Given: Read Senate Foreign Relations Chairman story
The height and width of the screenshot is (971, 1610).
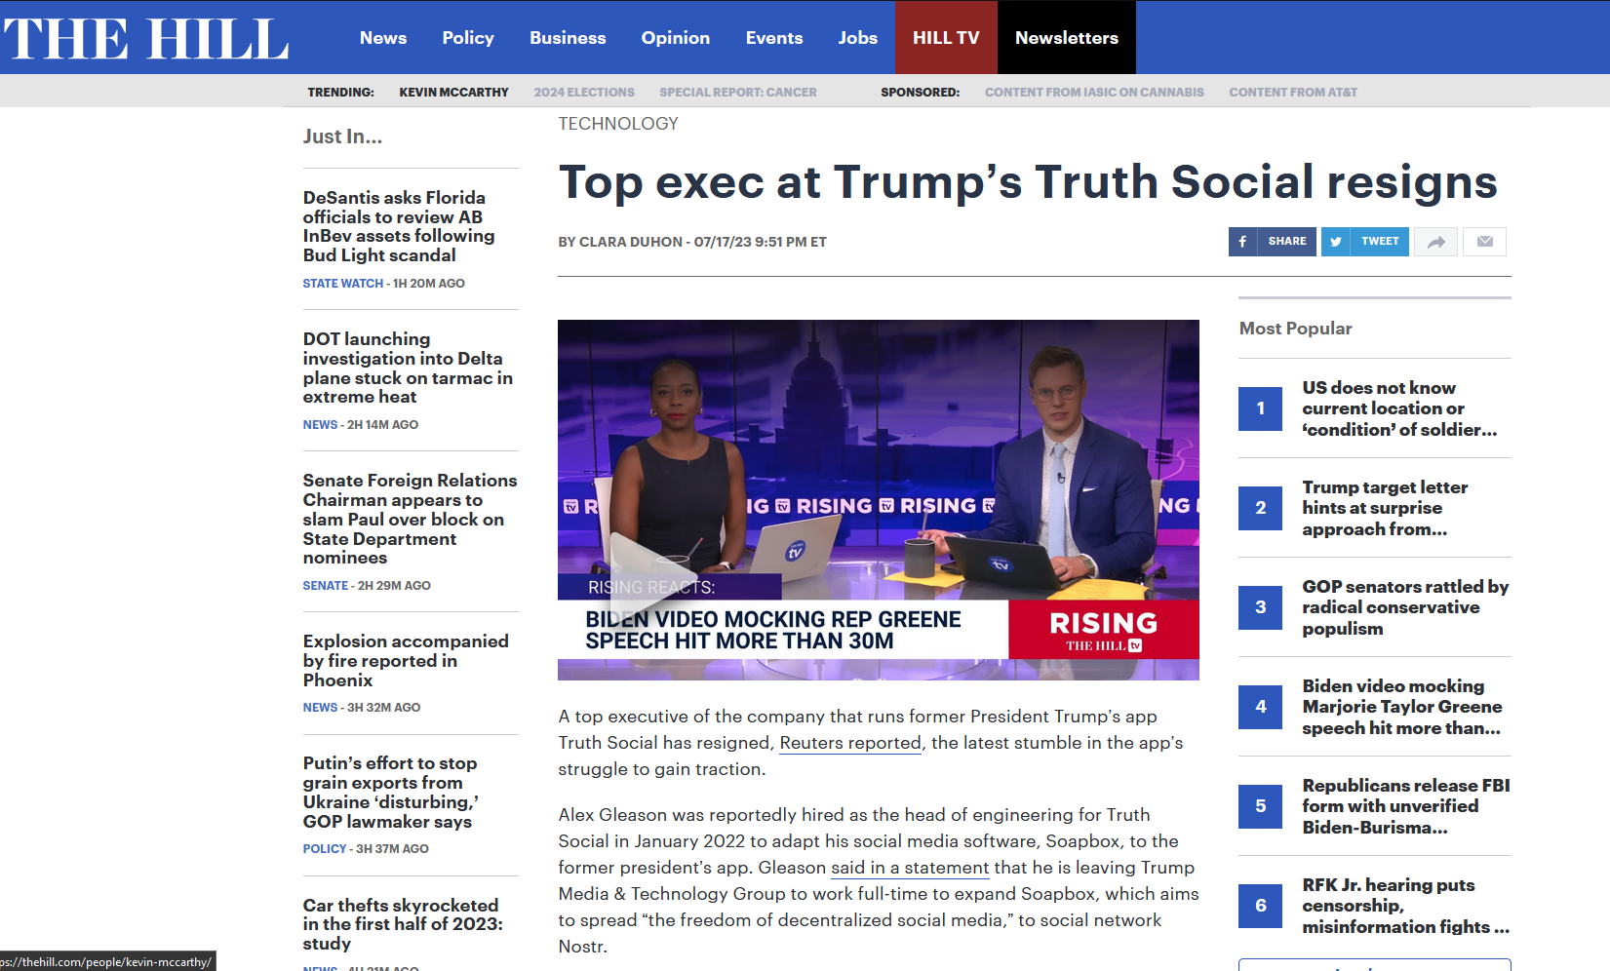Looking at the screenshot, I should click(x=410, y=519).
